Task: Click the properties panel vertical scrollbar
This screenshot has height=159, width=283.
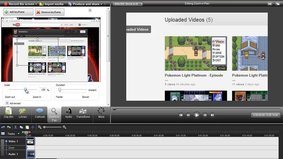Action: click(x=108, y=36)
